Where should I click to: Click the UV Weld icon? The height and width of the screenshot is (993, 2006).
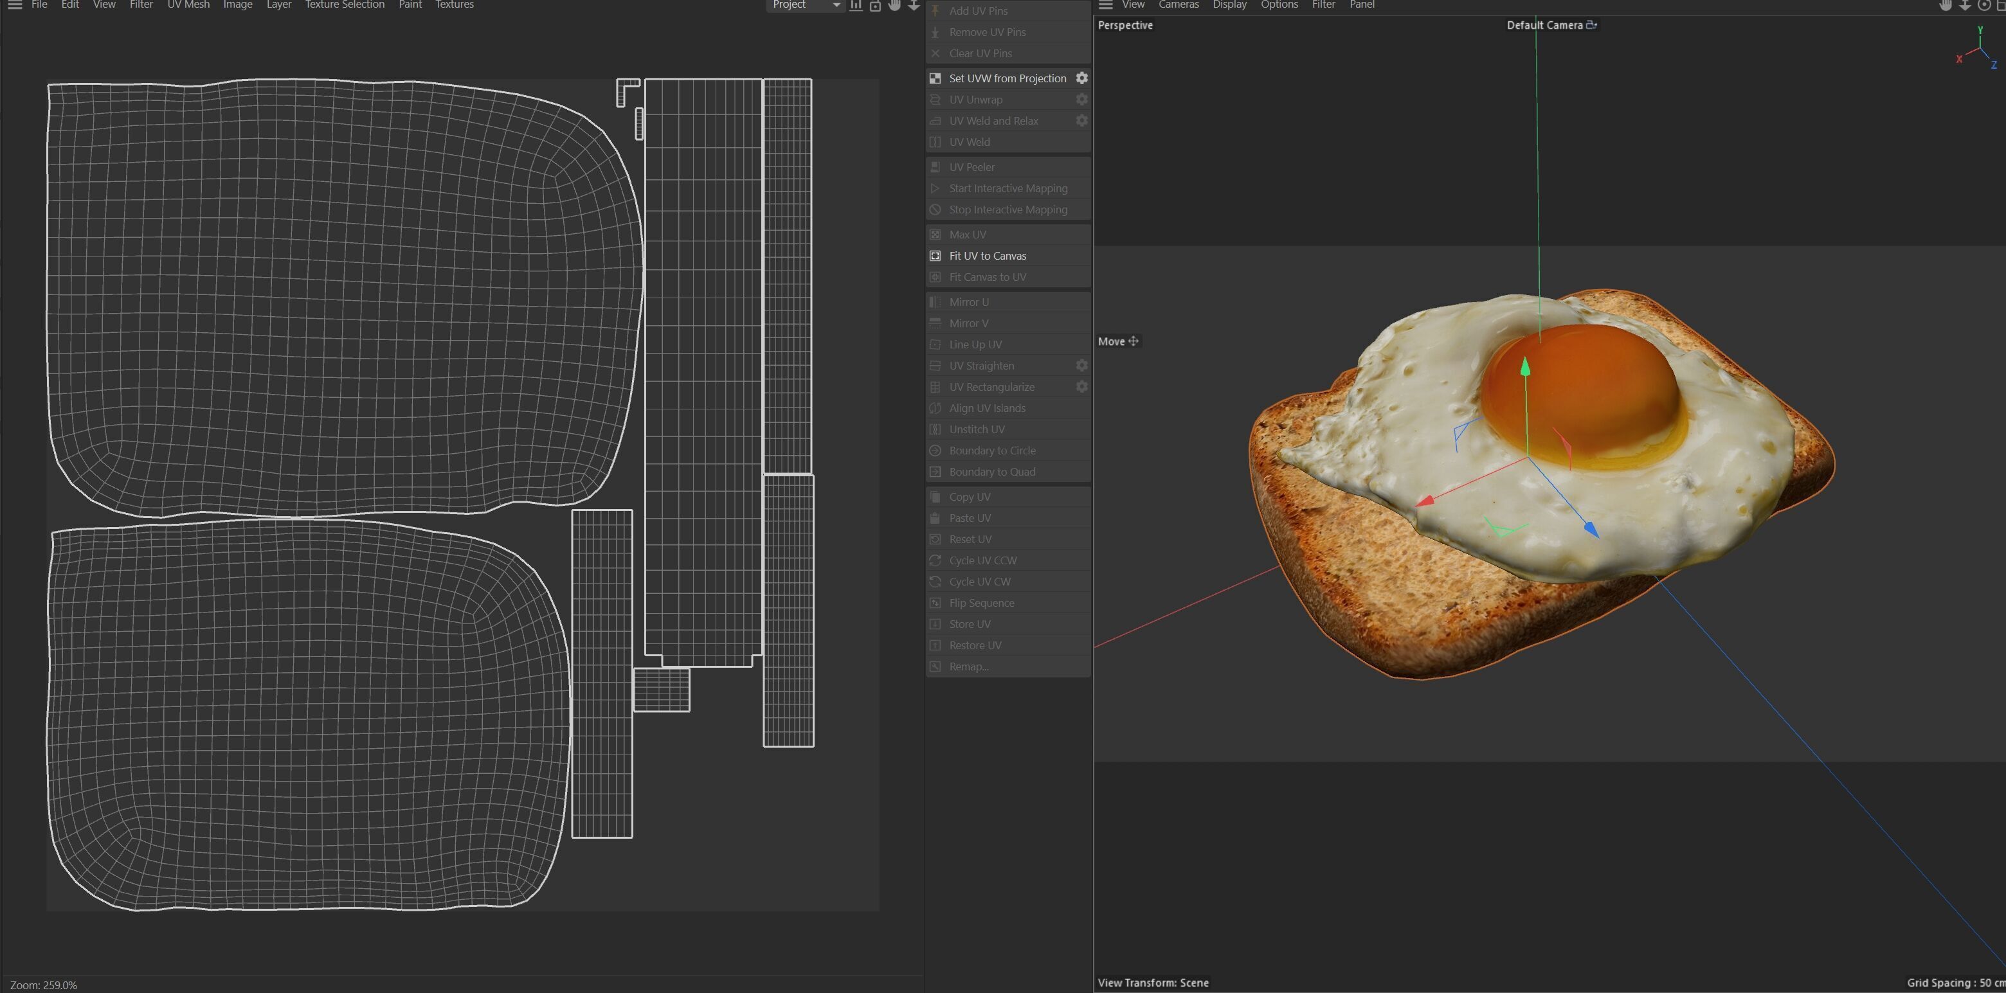[935, 141]
